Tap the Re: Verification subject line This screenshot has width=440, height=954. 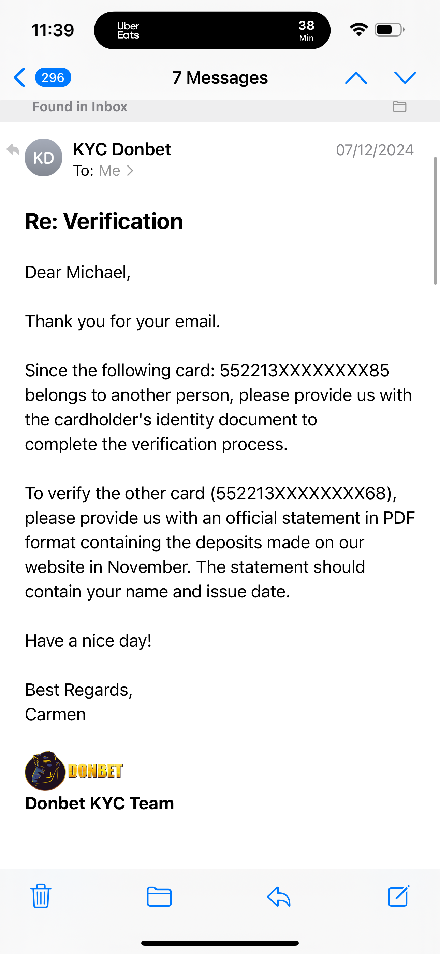(x=104, y=221)
